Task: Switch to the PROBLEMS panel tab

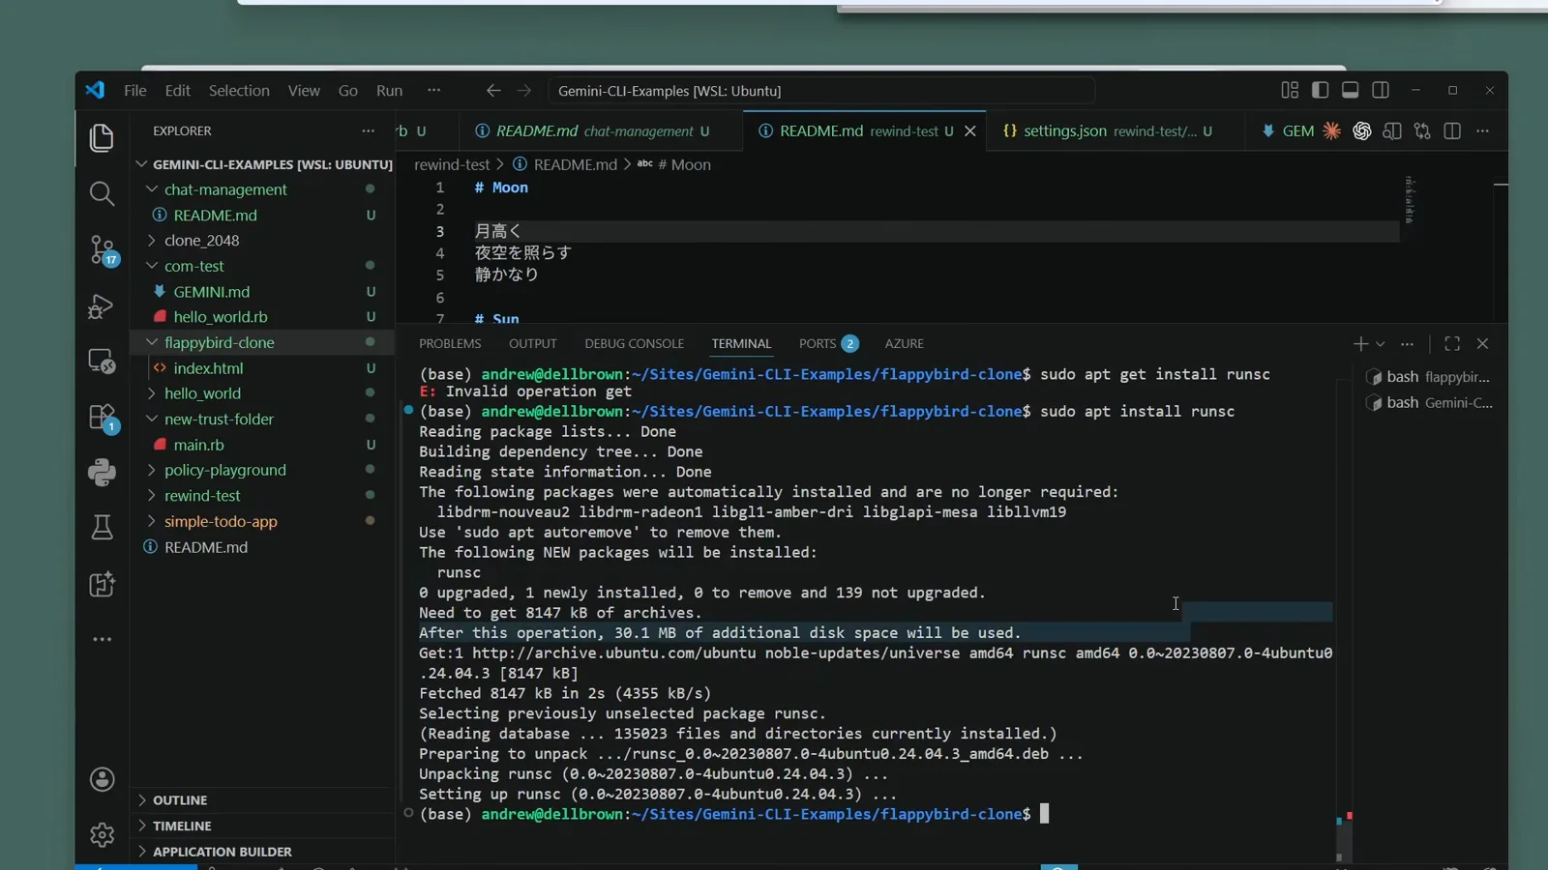Action: (x=450, y=343)
